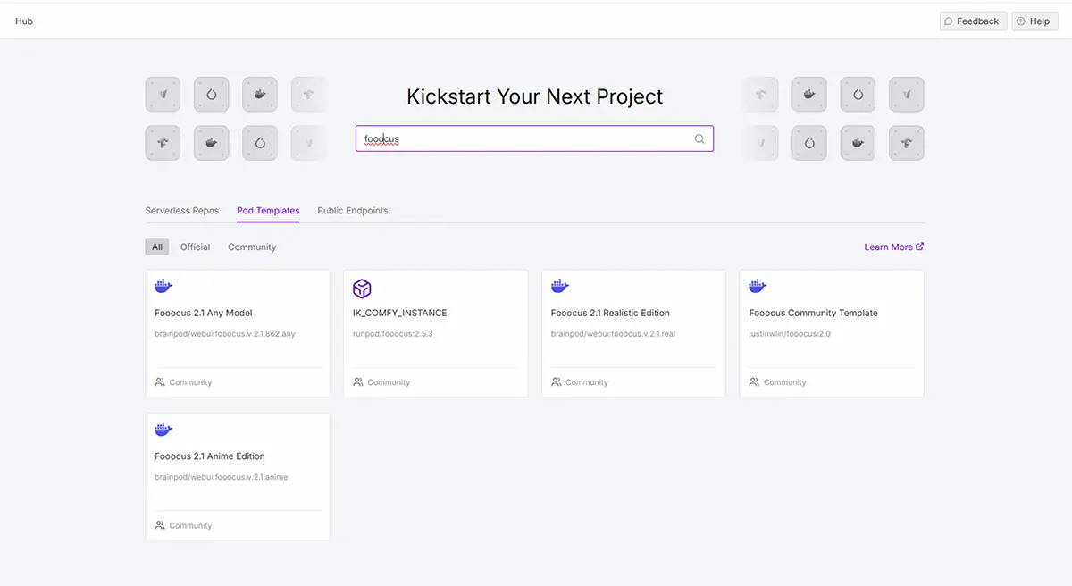Click Community people icon on Fooocus 2.1 Any Model card
1072x586 pixels.
click(160, 381)
